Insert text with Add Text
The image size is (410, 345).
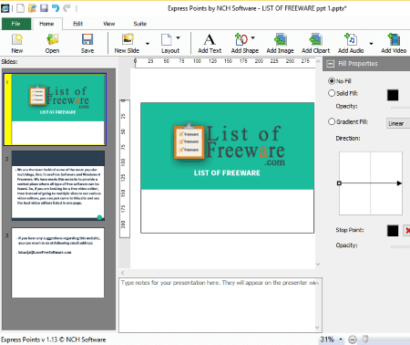pos(210,44)
